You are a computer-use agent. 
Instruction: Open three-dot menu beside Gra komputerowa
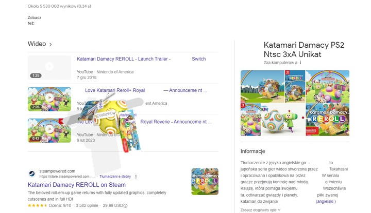300,63
